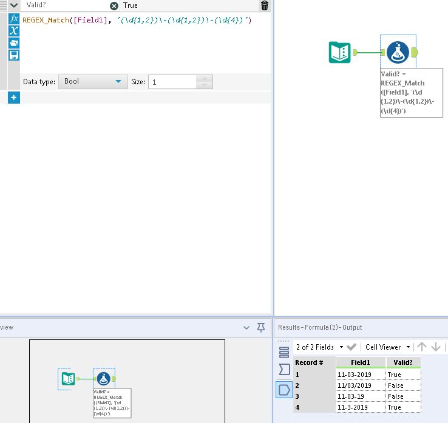Open the Data type Bool dropdown
The height and width of the screenshot is (423, 448).
click(x=93, y=82)
